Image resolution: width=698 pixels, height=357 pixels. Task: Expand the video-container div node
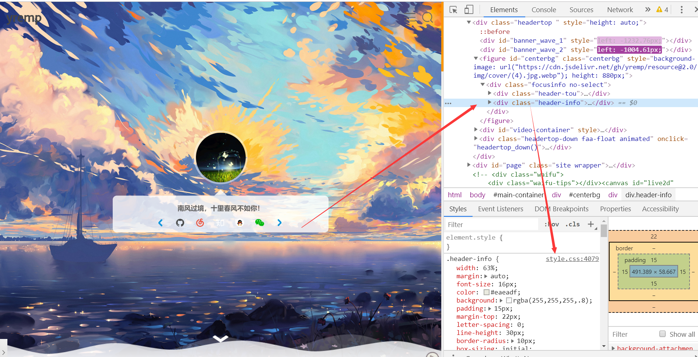pos(476,130)
